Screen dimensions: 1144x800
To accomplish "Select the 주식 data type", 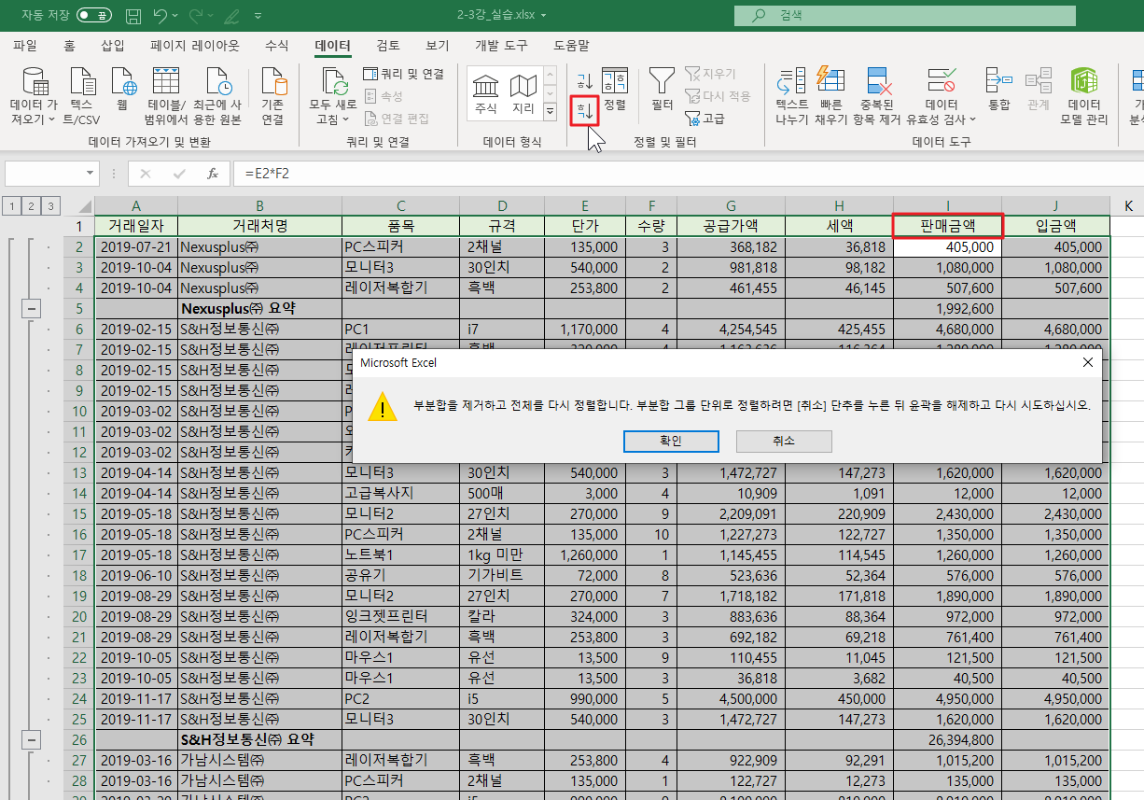I will tap(485, 95).
